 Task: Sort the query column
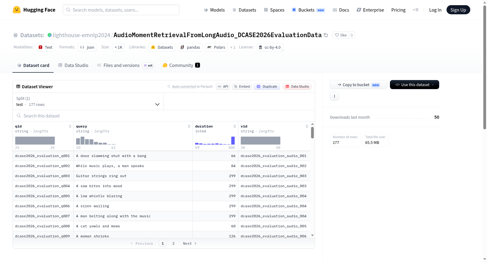(189, 126)
